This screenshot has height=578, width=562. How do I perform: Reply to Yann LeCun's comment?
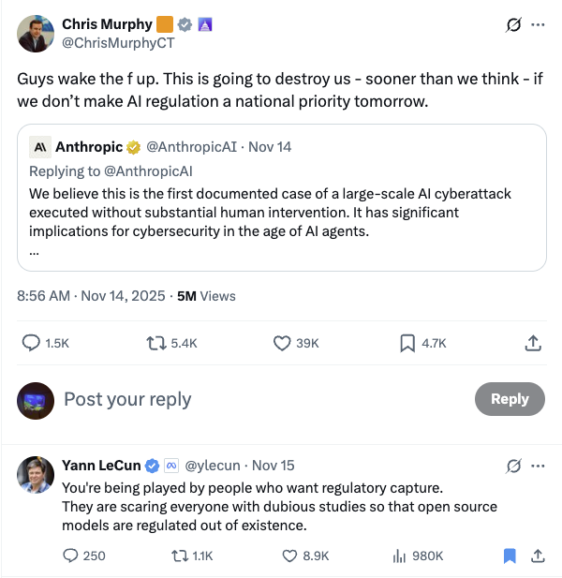click(x=70, y=556)
